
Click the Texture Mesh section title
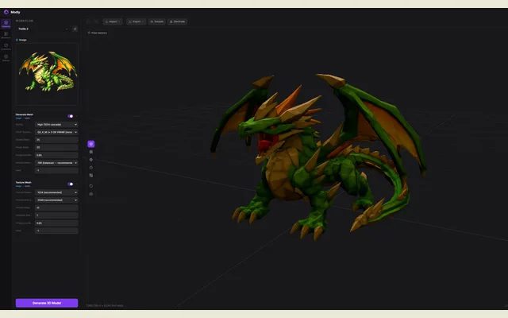(23, 182)
